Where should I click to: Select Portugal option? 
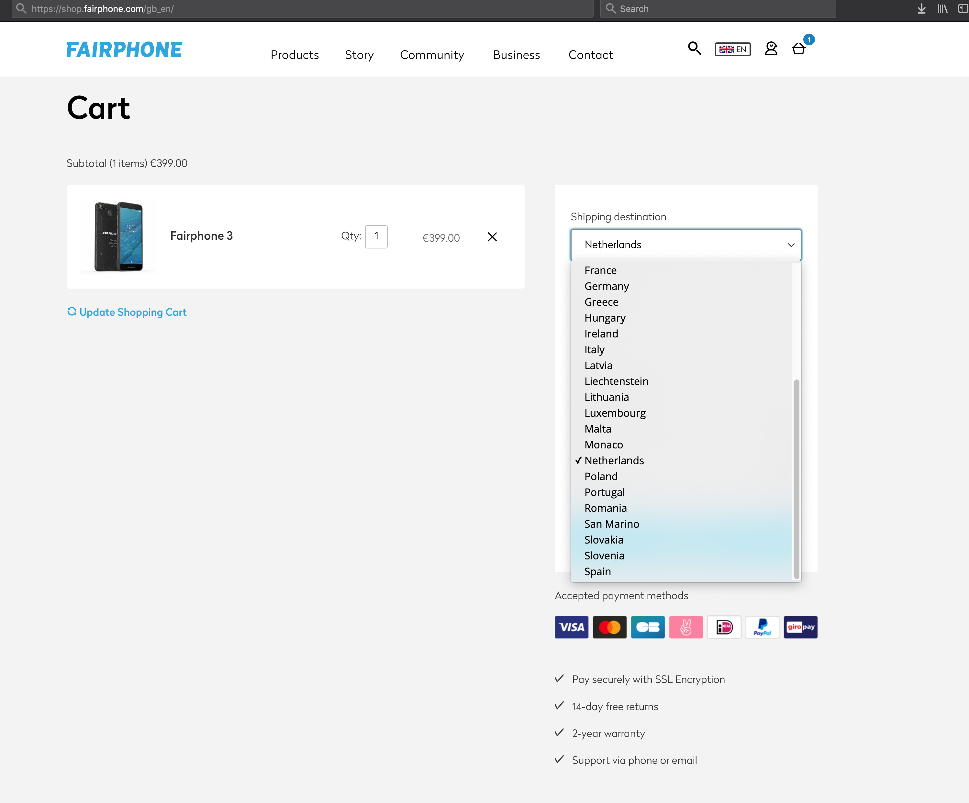[681, 492]
